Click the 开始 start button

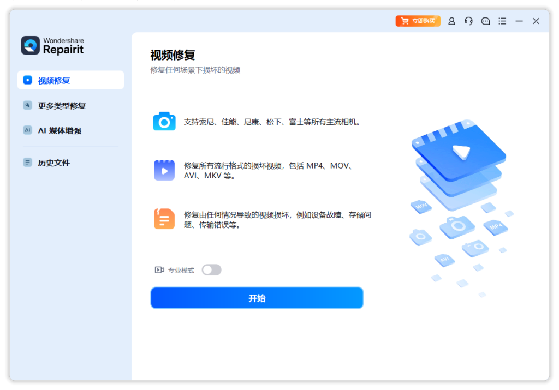pyautogui.click(x=257, y=298)
